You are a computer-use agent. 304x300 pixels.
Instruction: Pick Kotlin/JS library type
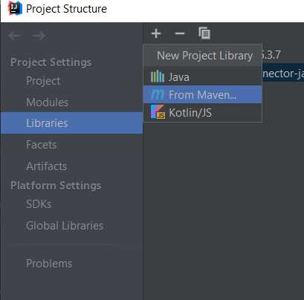(202, 113)
